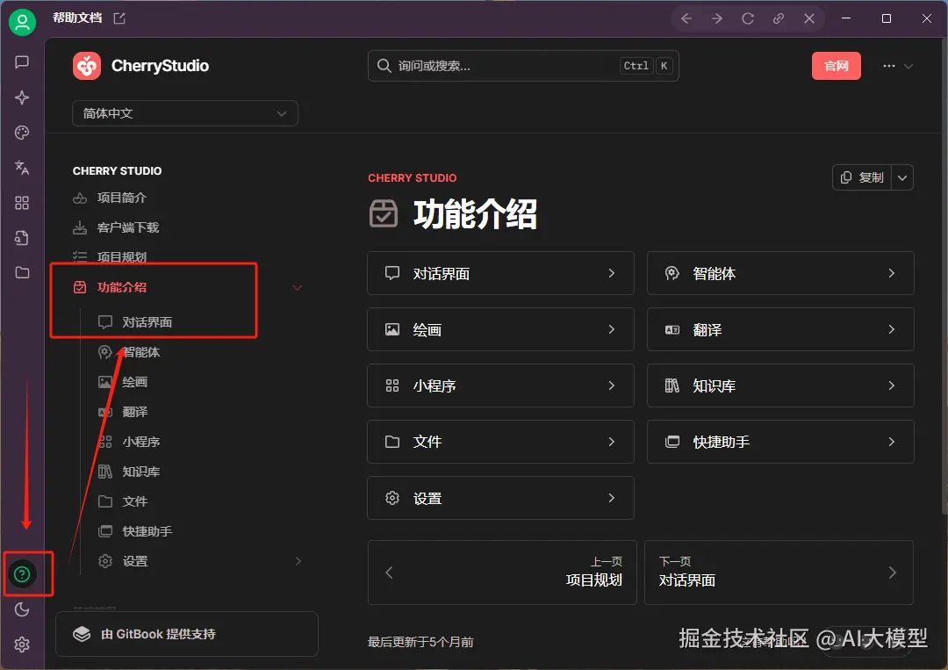Open help docs in external browser icon
The width and height of the screenshot is (948, 670).
tap(119, 18)
